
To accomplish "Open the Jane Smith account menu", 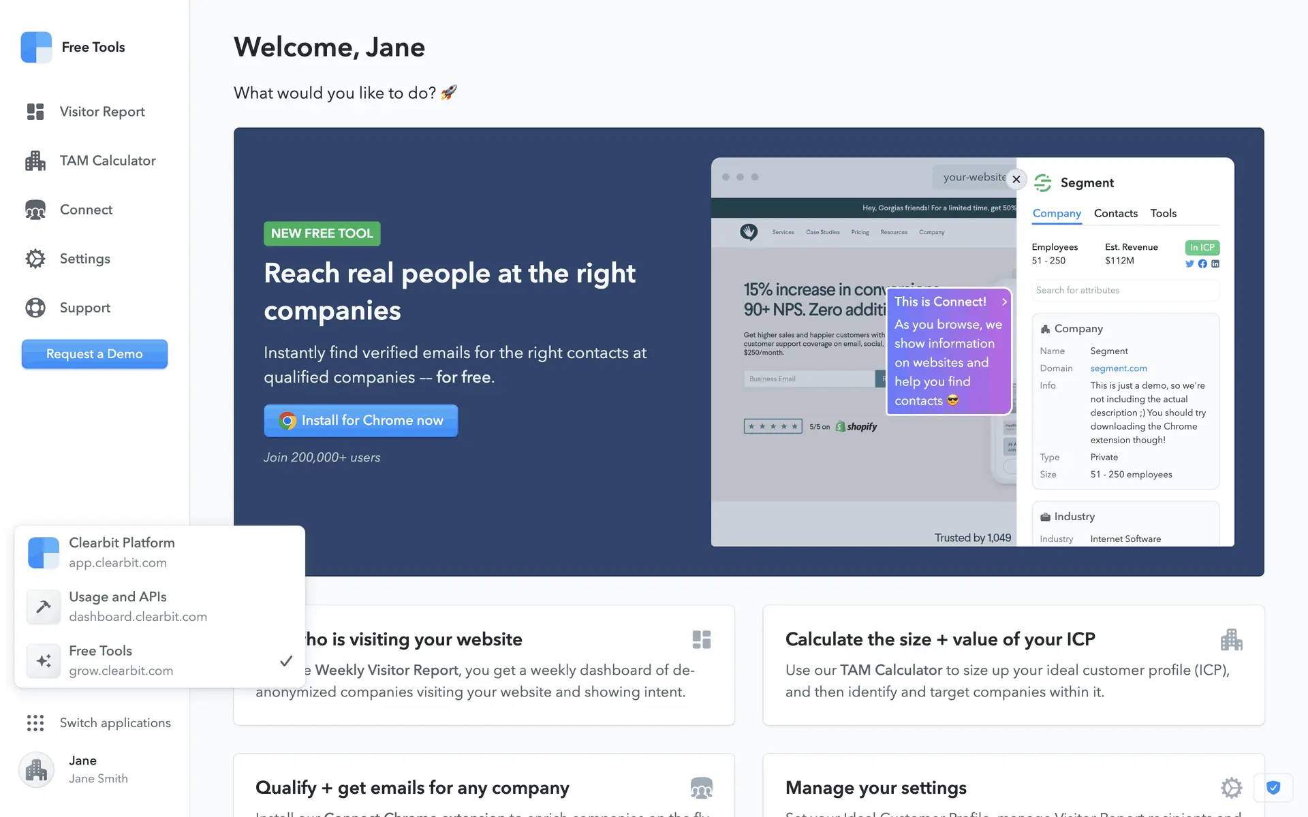I will pos(75,769).
